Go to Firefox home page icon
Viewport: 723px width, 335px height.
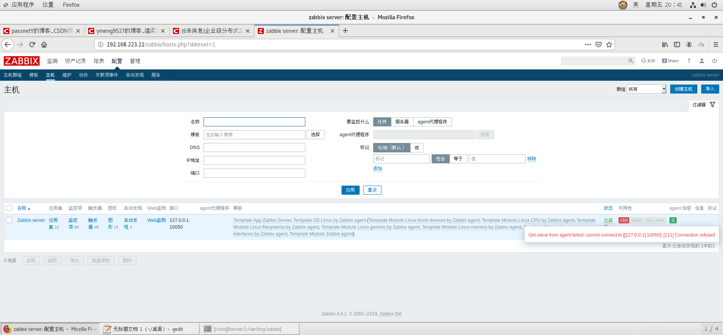(x=44, y=45)
